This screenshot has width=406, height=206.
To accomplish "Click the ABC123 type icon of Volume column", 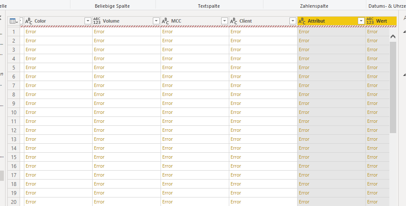I will 97,21.
